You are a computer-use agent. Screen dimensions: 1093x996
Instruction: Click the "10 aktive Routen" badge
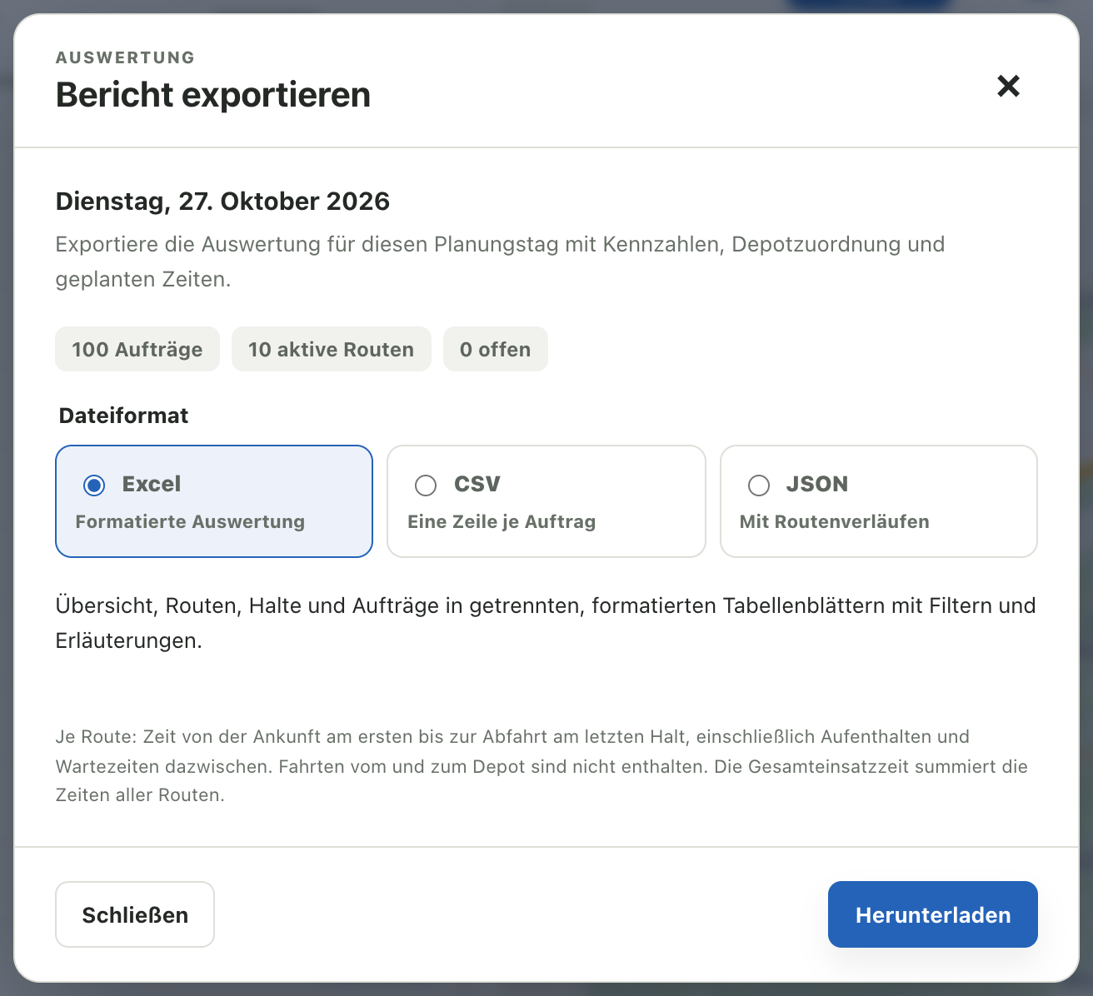point(332,349)
